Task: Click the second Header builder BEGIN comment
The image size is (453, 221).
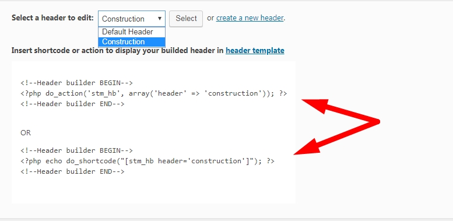Action: coord(76,151)
